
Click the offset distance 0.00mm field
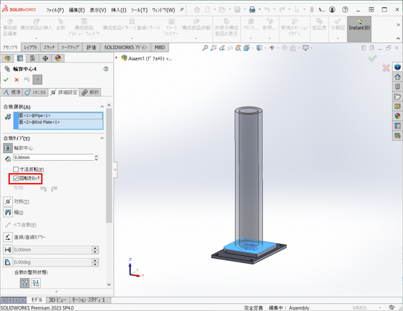click(53, 157)
